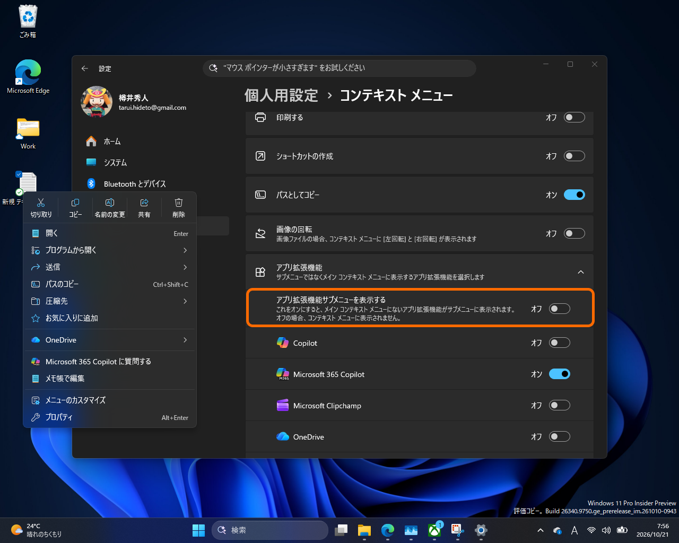Image resolution: width=679 pixels, height=543 pixels.
Task: Enable the Microsoft Clipchamp toggle
Action: [x=559, y=405]
